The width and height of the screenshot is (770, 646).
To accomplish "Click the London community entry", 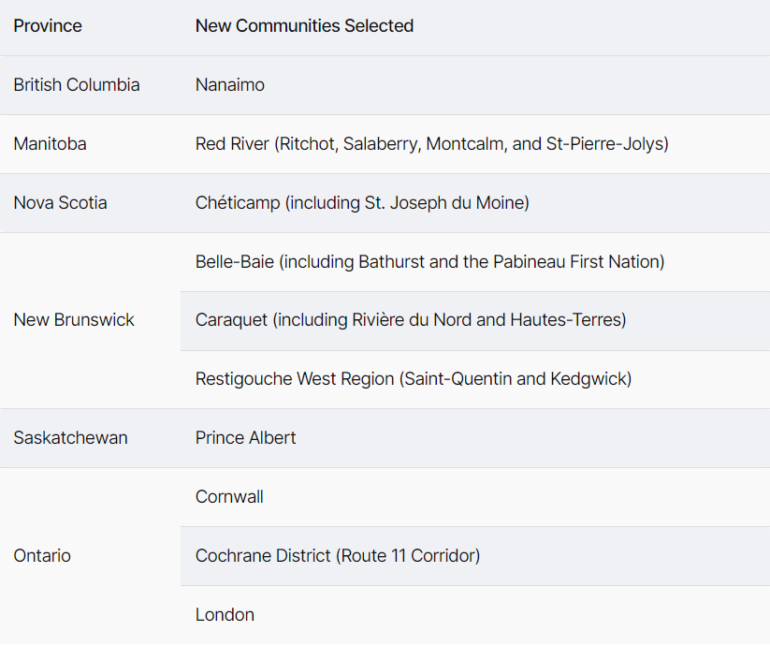I will coord(225,614).
